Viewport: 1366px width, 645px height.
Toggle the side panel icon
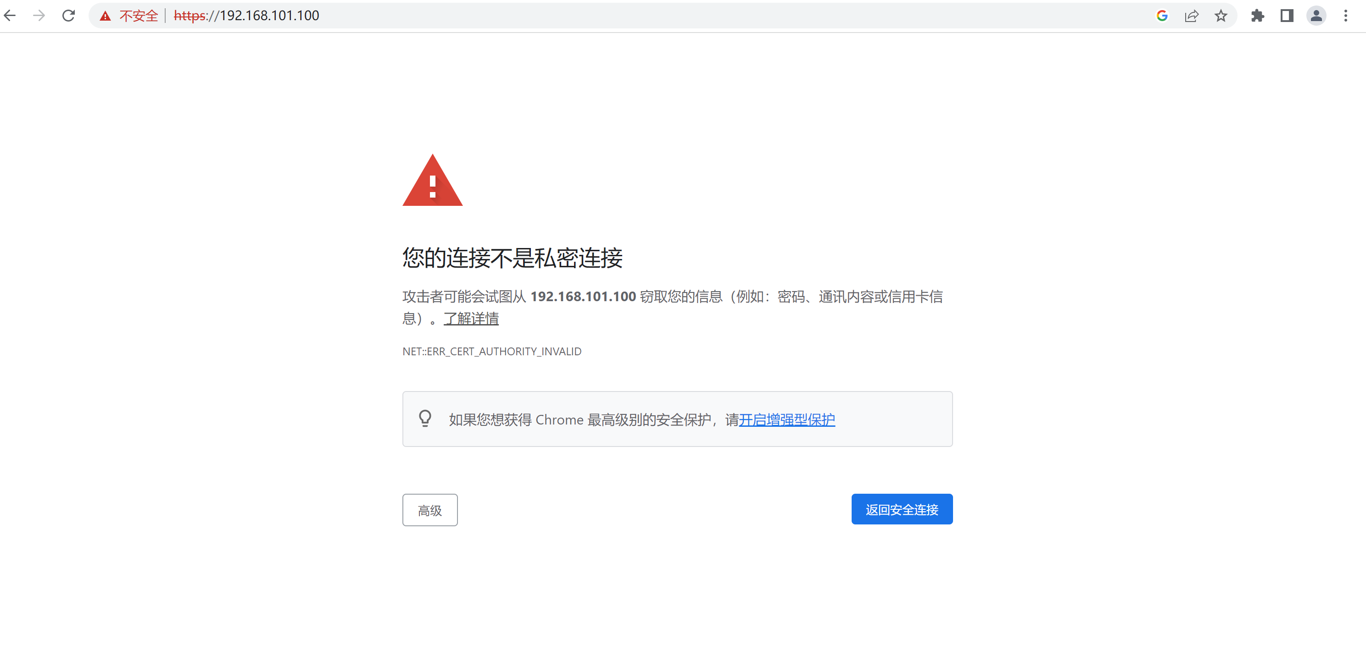click(1287, 16)
